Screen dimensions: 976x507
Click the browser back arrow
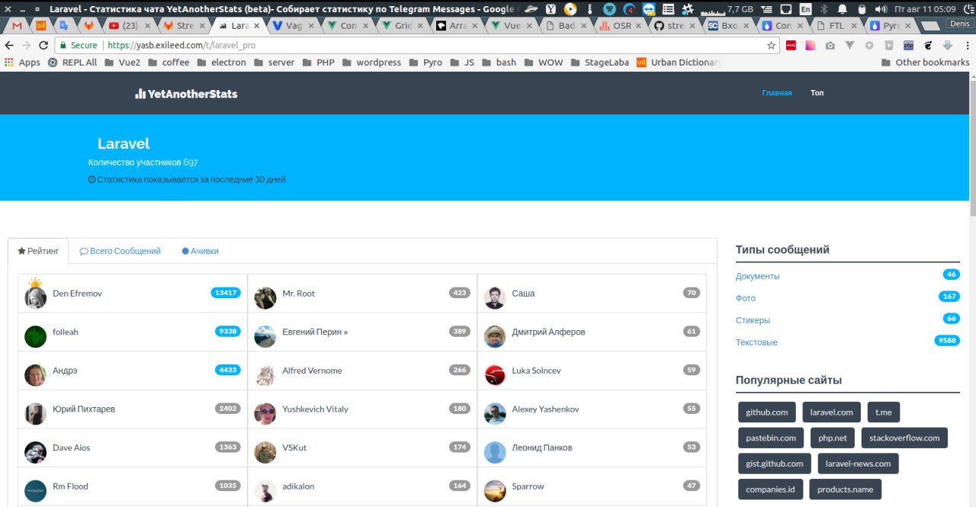[x=8, y=46]
